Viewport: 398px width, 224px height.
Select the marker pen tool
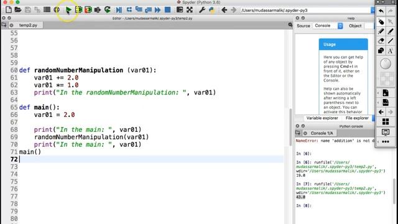pyautogui.click(x=391, y=31)
